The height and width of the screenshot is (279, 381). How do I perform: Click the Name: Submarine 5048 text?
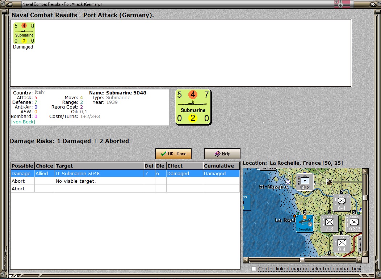118,93
